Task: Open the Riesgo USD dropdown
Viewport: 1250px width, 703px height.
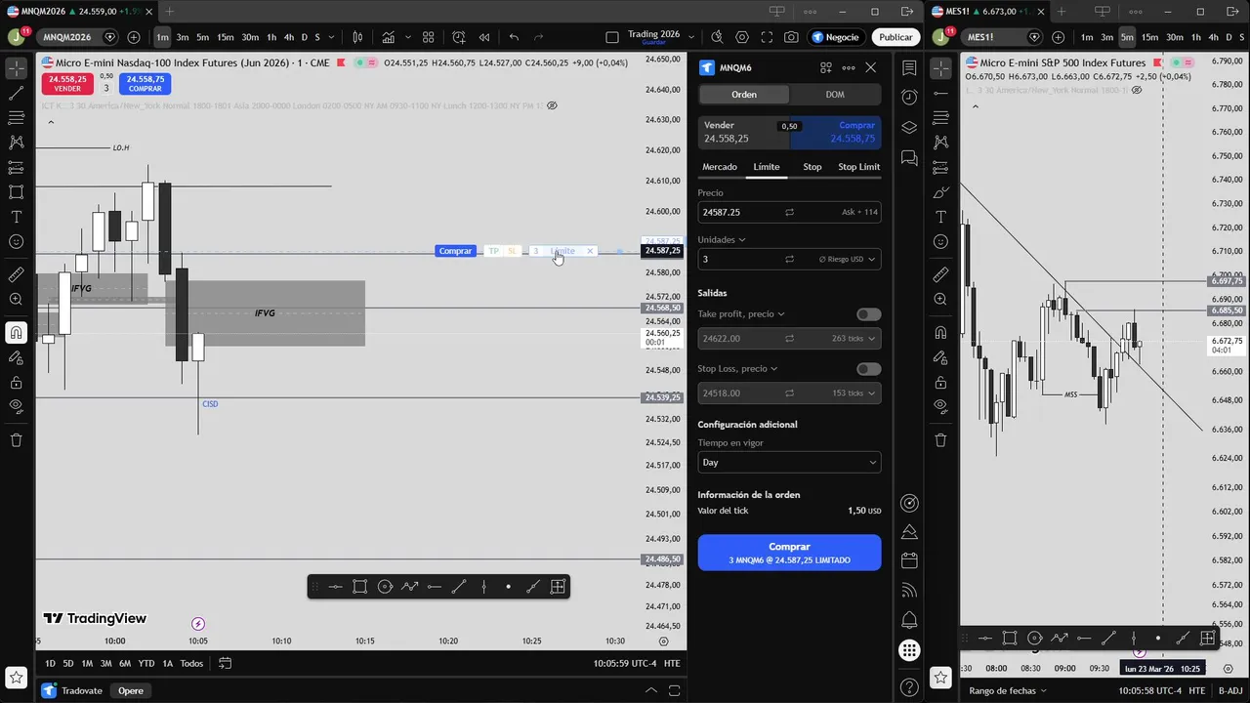Action: (x=847, y=259)
